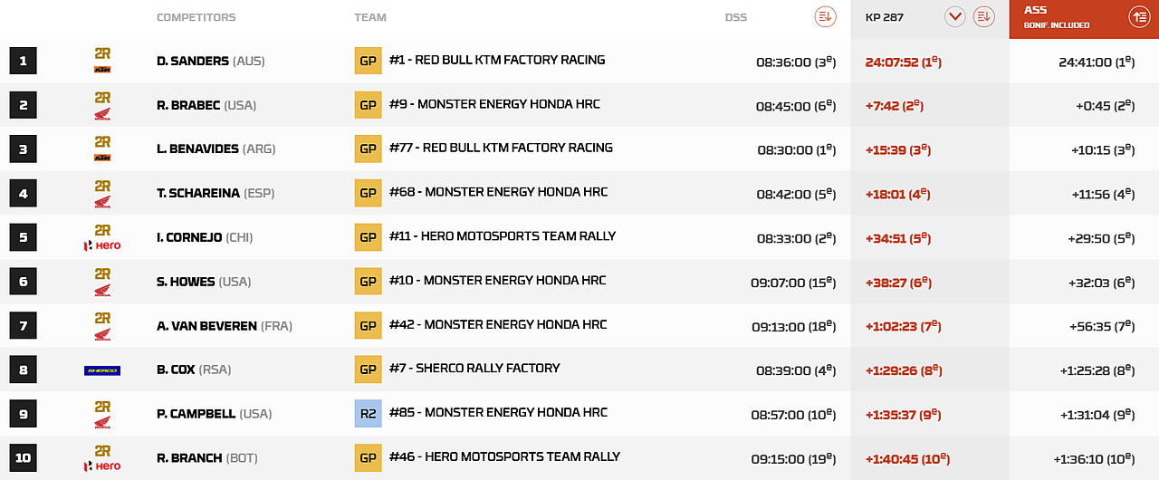1159x480 pixels.
Task: Click GP badge in R. Branch row
Action: click(x=368, y=458)
